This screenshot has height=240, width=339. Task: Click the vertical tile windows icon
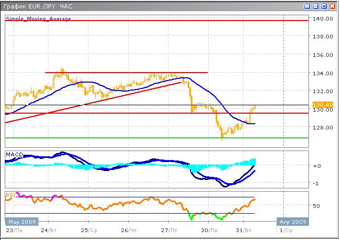[x=307, y=6]
